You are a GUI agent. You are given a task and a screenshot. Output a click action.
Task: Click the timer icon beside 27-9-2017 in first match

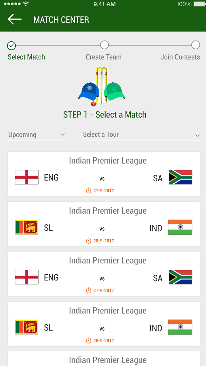[89, 190]
